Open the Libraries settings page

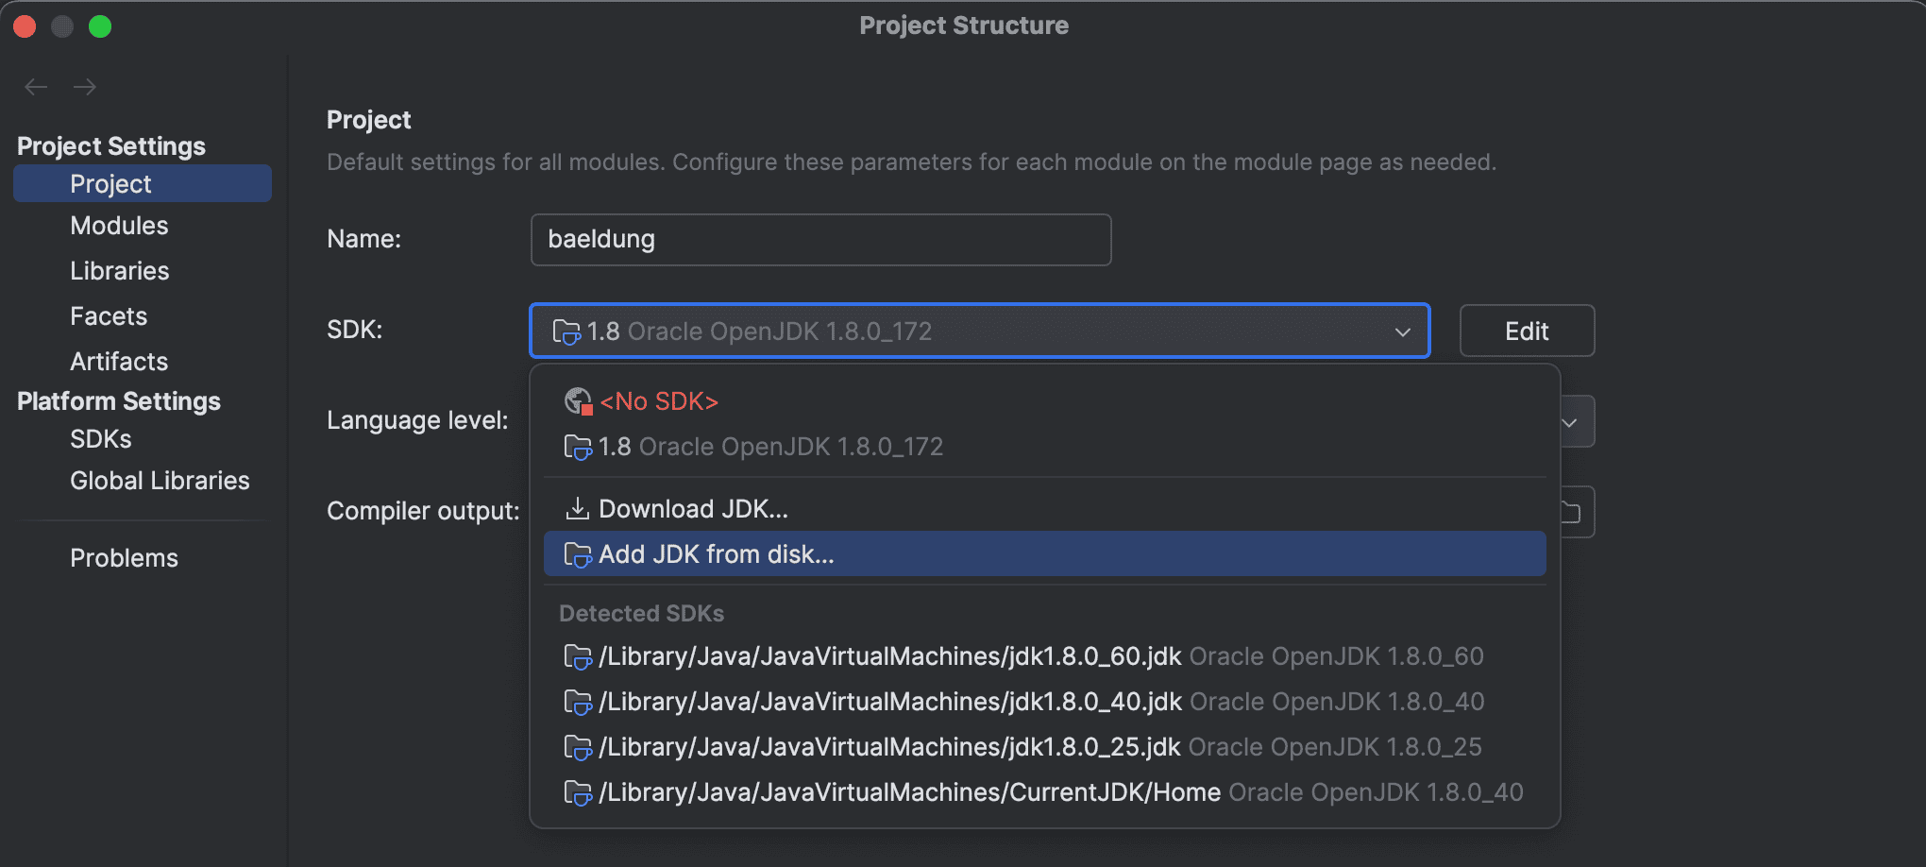120,271
